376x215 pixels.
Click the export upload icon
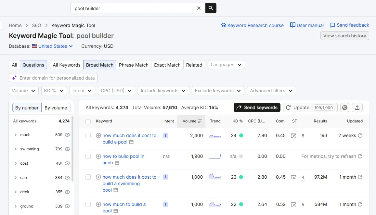pos(357,107)
